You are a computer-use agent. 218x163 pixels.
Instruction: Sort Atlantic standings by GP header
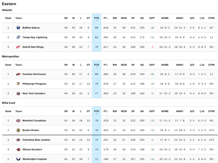click(66, 18)
